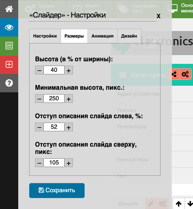Click Техника category link
This screenshot has height=209, width=193.
127,111
